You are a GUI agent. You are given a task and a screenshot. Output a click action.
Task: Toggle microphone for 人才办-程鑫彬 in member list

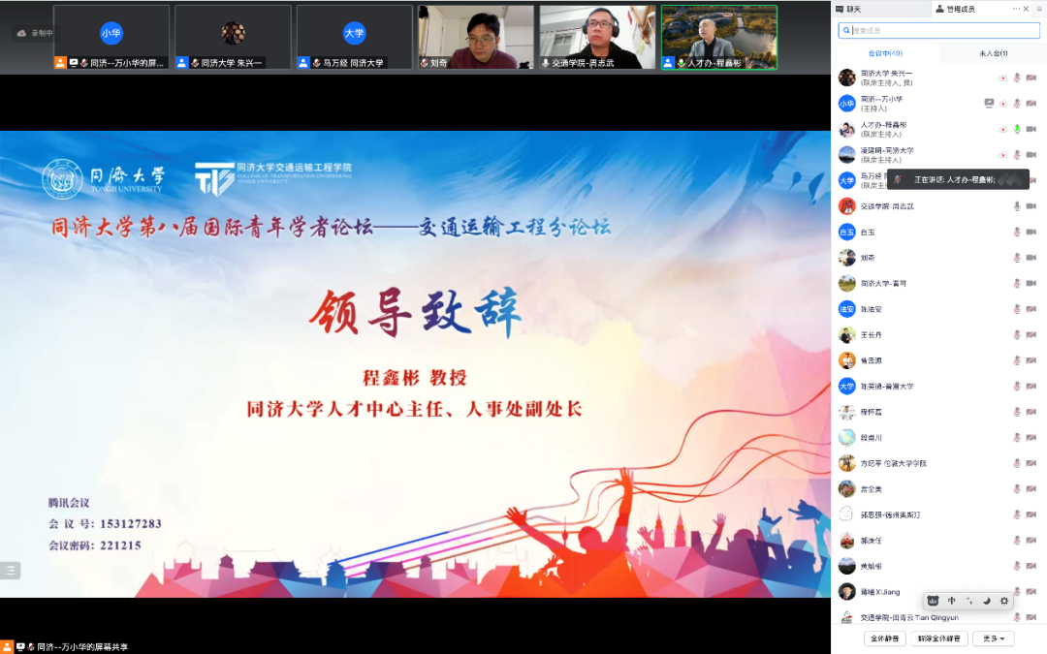pyautogui.click(x=1017, y=129)
